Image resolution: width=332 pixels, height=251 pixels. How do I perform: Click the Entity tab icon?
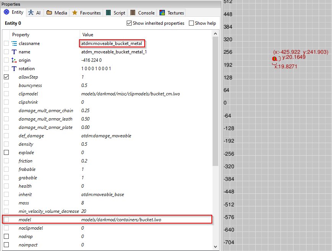[x=6, y=12]
